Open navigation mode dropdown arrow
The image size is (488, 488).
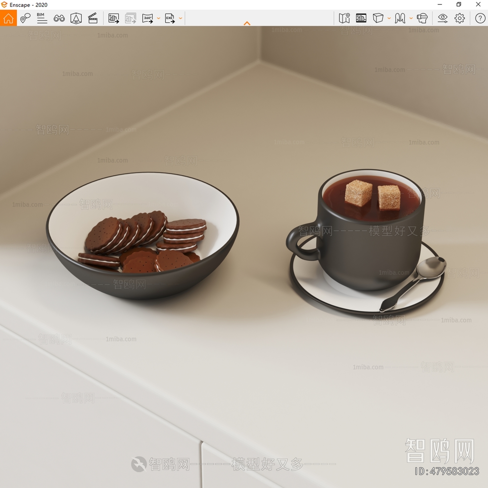(x=411, y=18)
